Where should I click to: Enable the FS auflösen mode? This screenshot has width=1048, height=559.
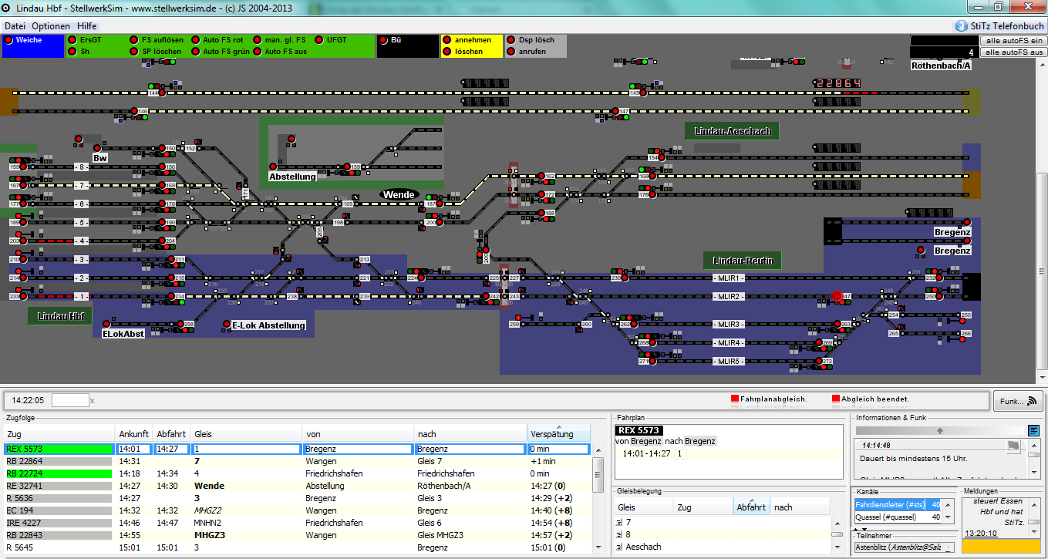pyautogui.click(x=134, y=40)
